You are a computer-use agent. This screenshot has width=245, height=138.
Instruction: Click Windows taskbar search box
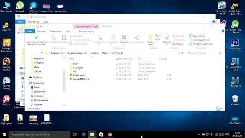pyautogui.click(x=39, y=135)
